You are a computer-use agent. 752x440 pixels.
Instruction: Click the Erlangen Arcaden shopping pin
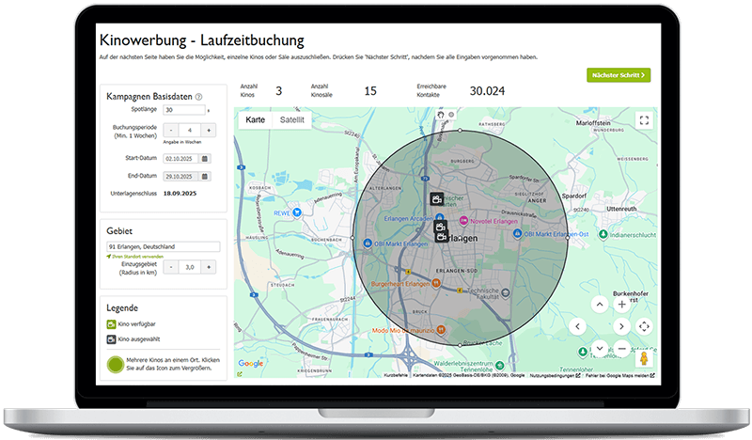439,218
